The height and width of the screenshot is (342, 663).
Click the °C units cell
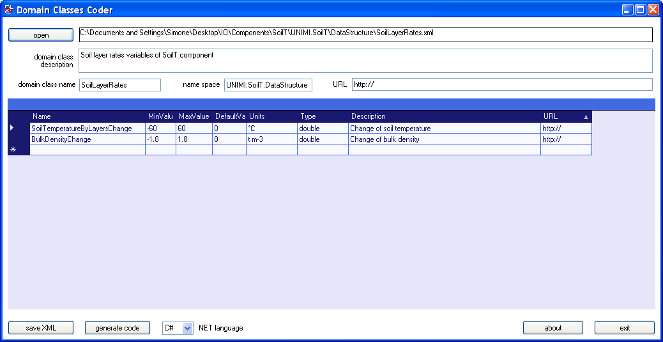(x=272, y=128)
